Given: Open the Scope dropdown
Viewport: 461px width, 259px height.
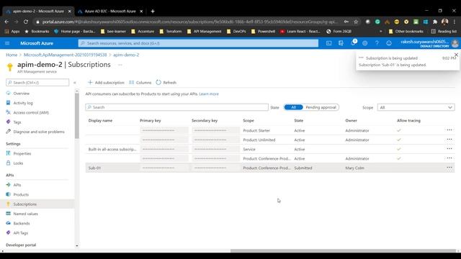Looking at the screenshot, I should 416,107.
